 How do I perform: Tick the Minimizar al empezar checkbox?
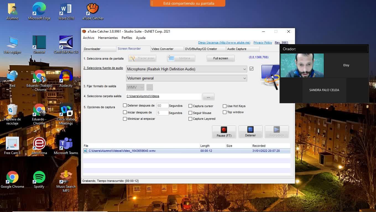(125, 119)
